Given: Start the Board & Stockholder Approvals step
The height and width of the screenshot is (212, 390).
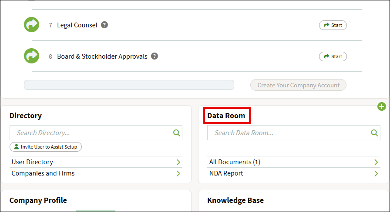Looking at the screenshot, I should (x=333, y=56).
